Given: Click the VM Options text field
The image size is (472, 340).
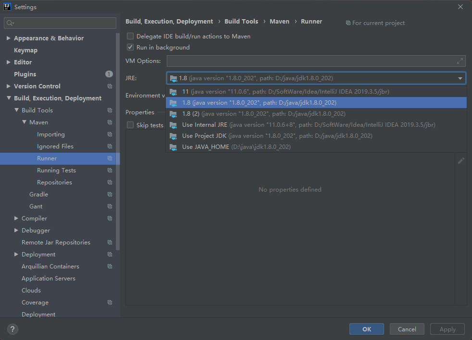Looking at the screenshot, I should (x=316, y=61).
